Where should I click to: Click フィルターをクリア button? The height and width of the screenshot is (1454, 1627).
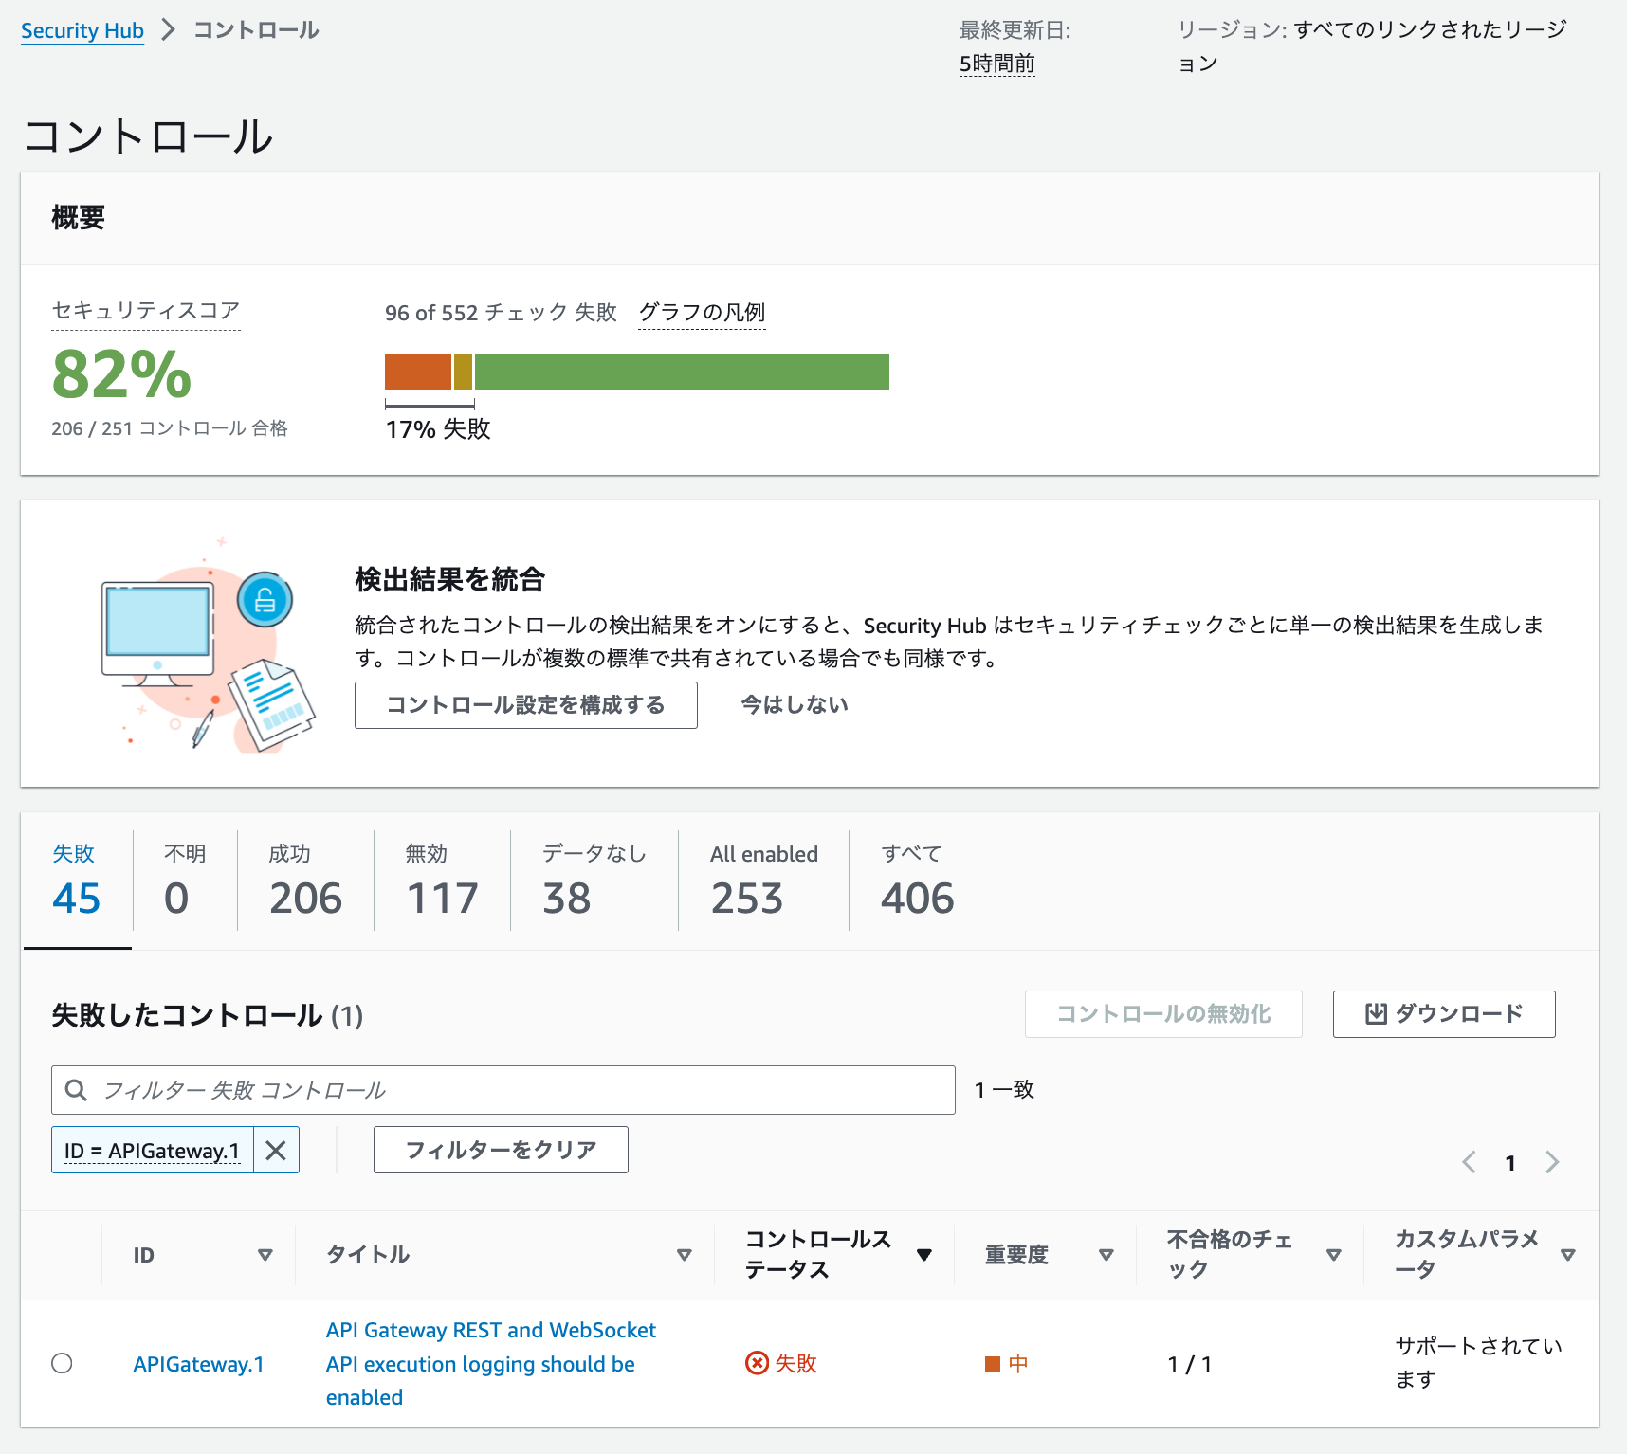pyautogui.click(x=501, y=1150)
